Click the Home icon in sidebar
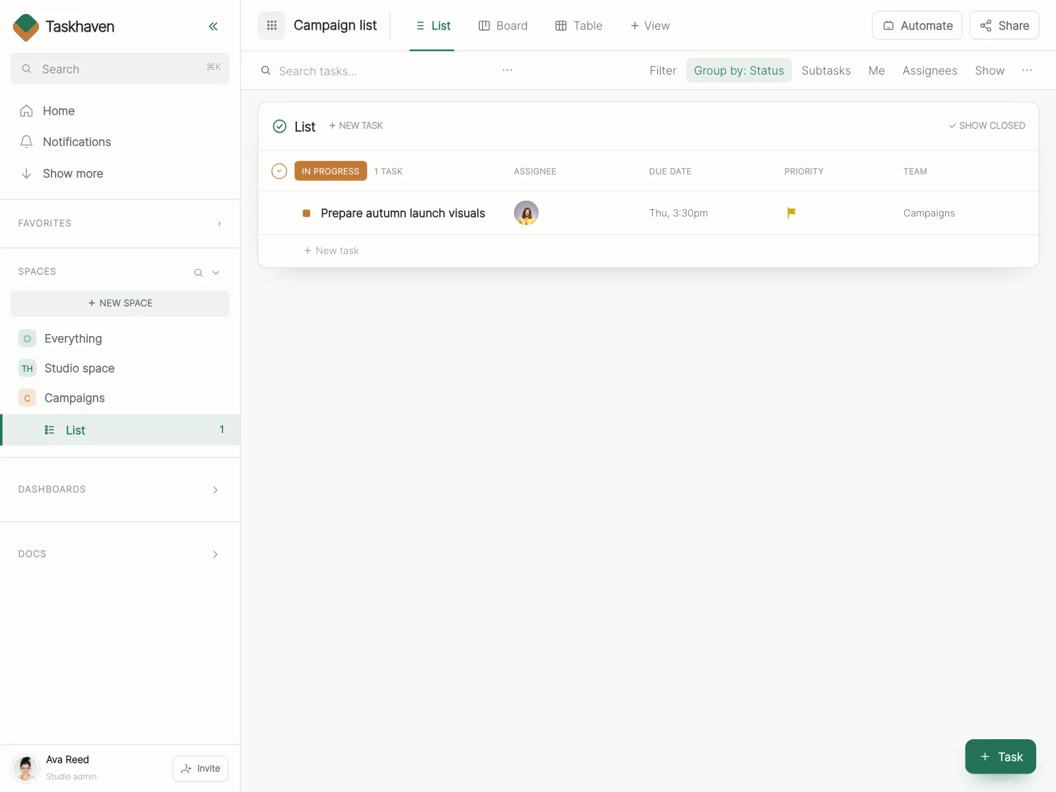The height and width of the screenshot is (792, 1056). point(26,111)
